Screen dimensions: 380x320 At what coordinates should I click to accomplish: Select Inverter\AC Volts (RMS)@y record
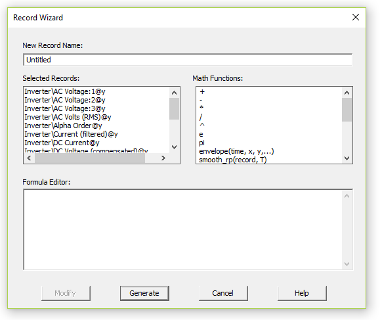68,117
